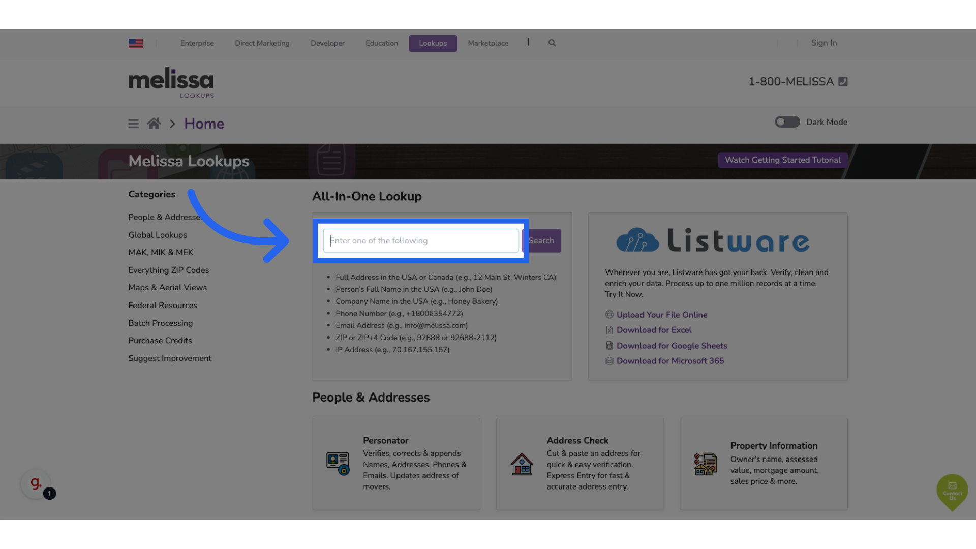Click the Excel icon beside Download for Excel

pyautogui.click(x=609, y=330)
